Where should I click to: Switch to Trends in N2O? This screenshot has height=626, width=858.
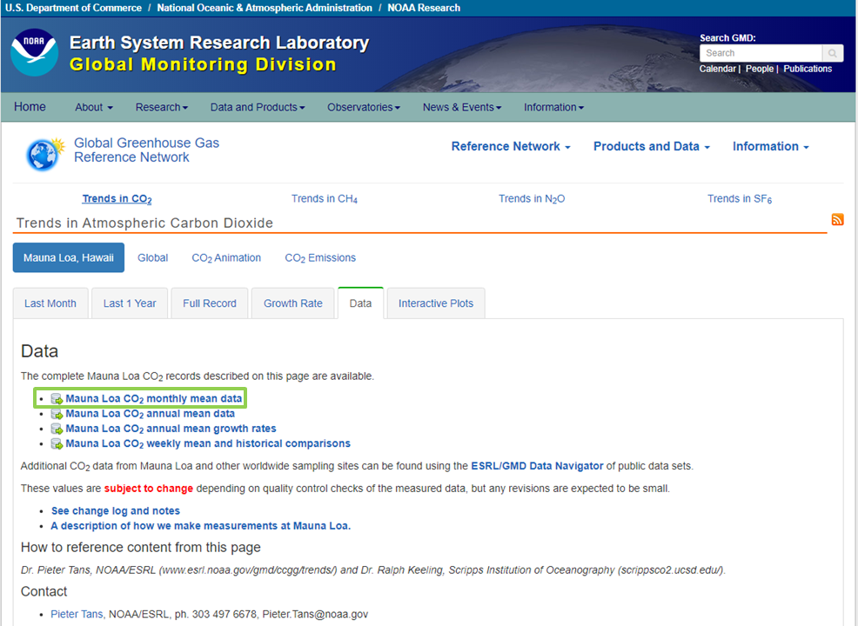pos(532,199)
